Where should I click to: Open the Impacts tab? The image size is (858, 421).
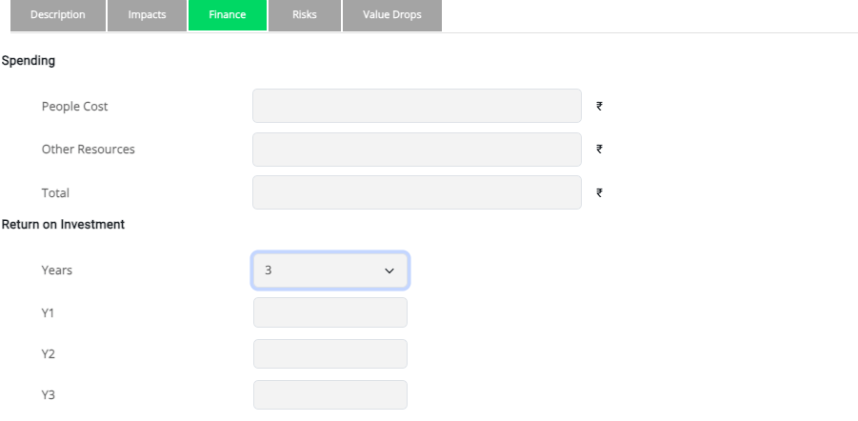[x=146, y=15]
